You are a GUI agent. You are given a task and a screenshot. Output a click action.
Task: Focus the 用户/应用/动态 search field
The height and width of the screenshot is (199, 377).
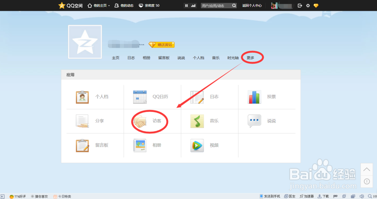pyautogui.click(x=216, y=6)
